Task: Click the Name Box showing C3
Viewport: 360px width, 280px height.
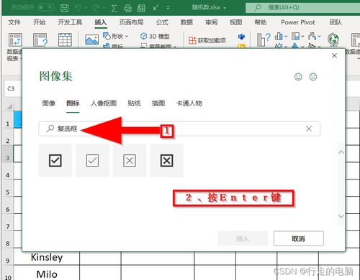Action: point(12,89)
